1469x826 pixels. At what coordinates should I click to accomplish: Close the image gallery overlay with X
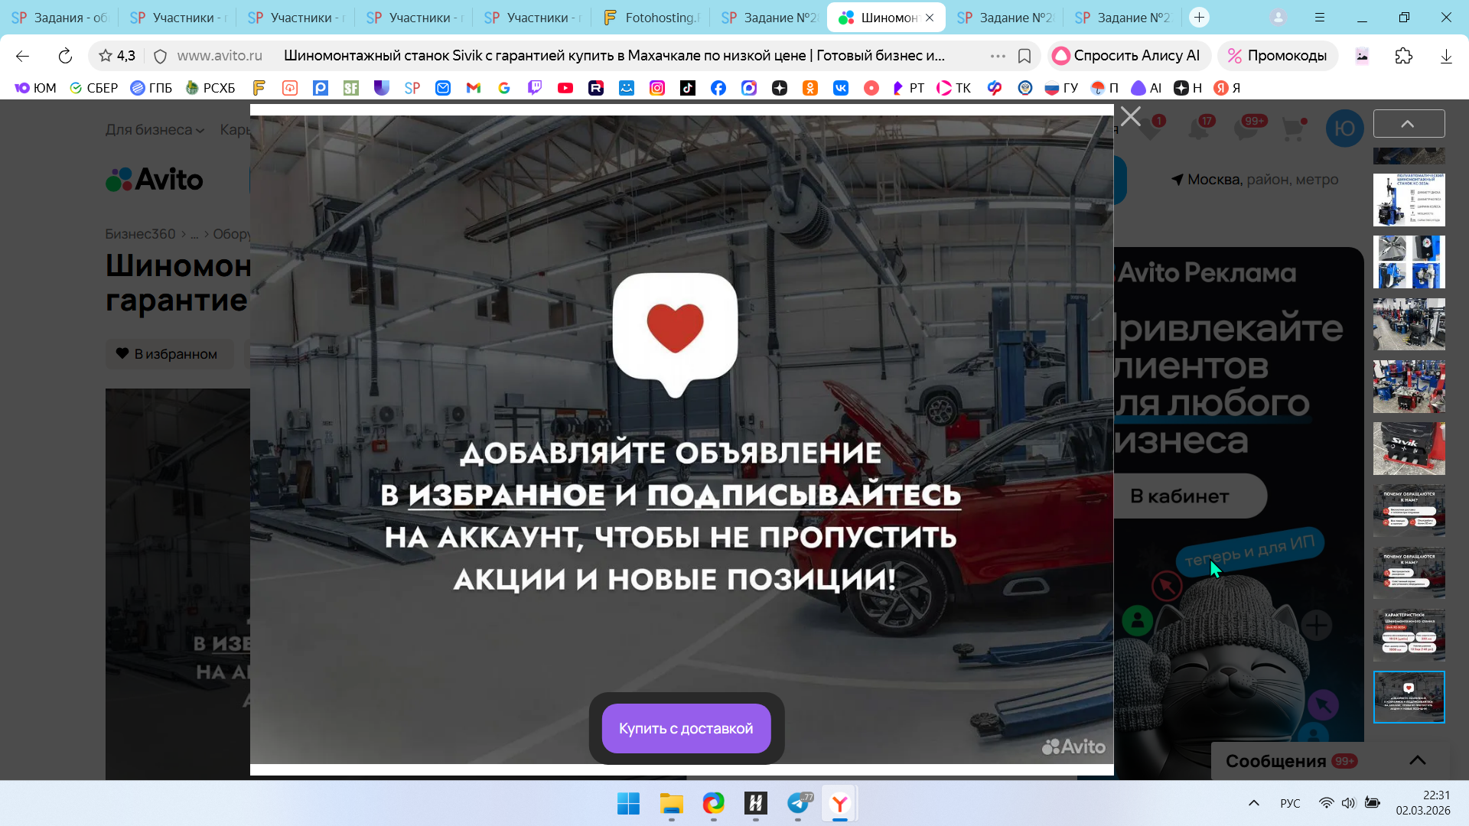(1130, 117)
